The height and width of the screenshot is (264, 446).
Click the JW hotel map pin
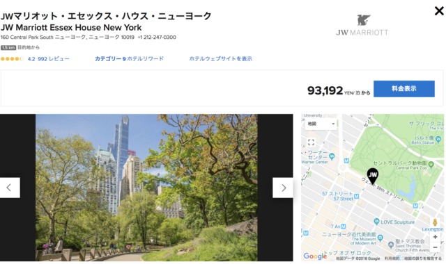click(x=372, y=176)
